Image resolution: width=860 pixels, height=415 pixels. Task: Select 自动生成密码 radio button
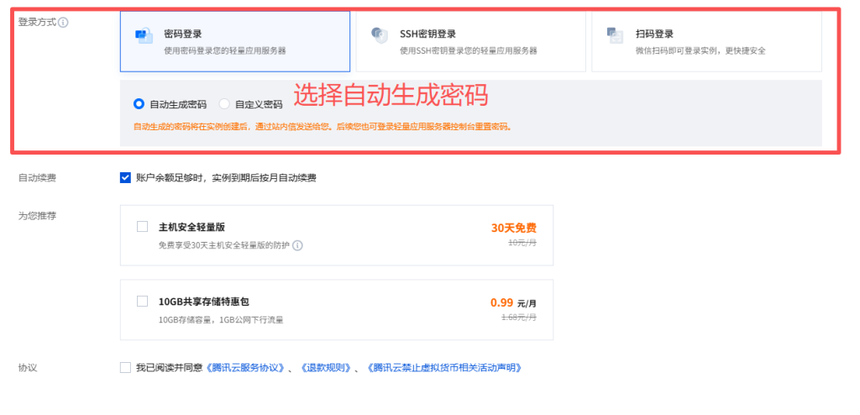click(139, 104)
